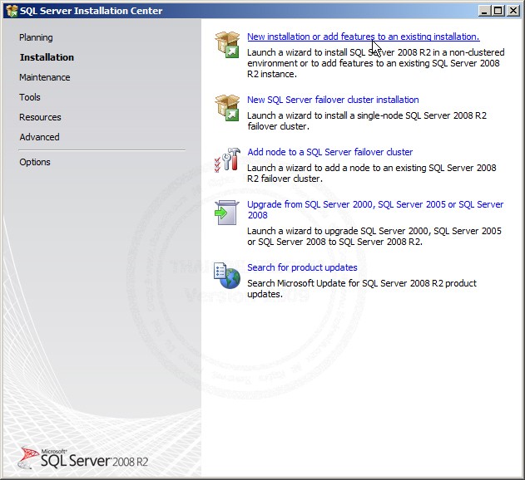Close the SQL Server Installation Center window
The height and width of the screenshot is (480, 525).
pyautogui.click(x=513, y=11)
